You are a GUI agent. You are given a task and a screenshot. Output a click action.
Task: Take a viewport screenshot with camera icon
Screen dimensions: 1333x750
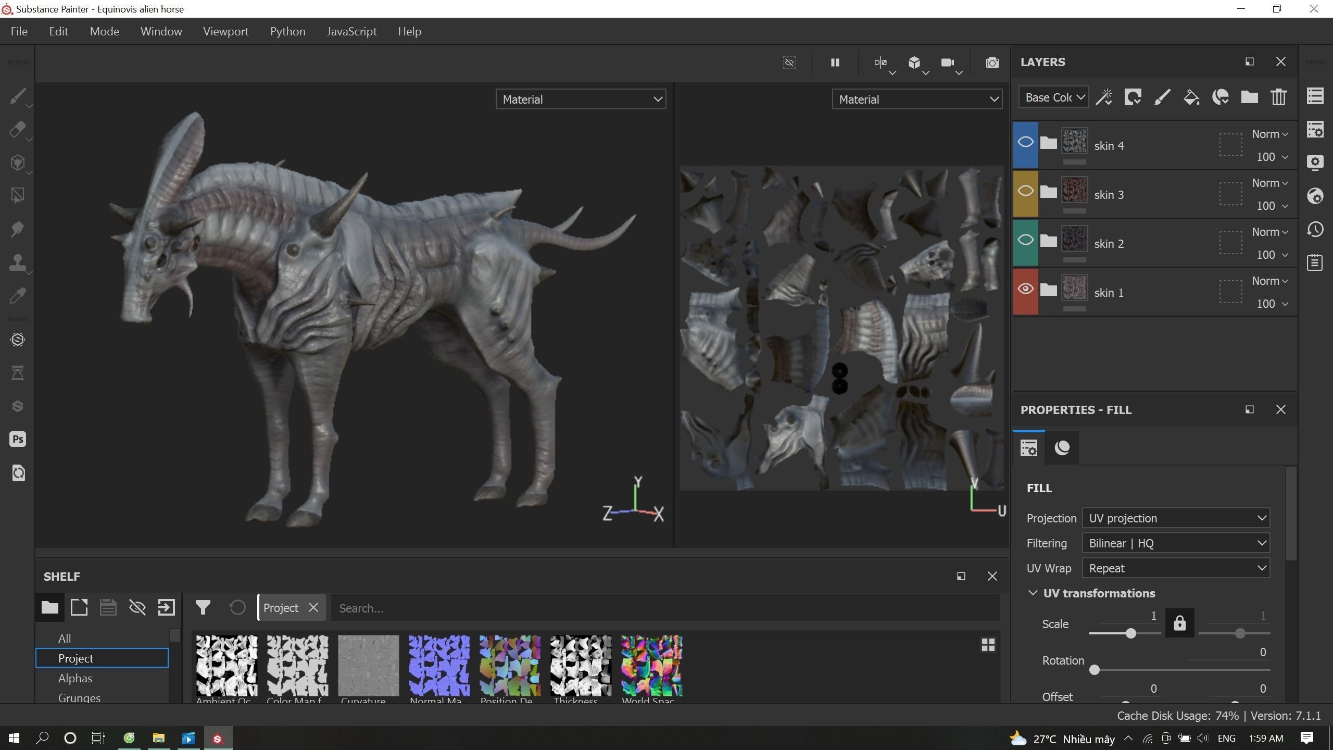992,63
